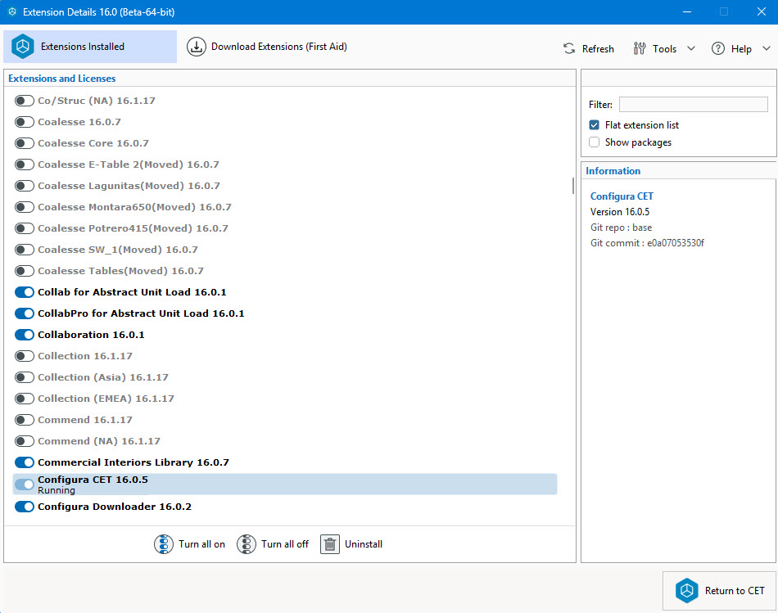Click the Return to CET hexagon icon

[x=687, y=591]
